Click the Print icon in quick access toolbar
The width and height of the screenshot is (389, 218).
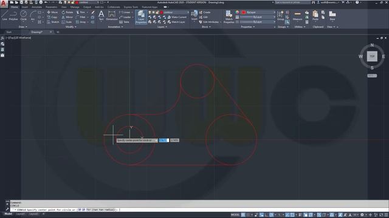click(41, 2)
